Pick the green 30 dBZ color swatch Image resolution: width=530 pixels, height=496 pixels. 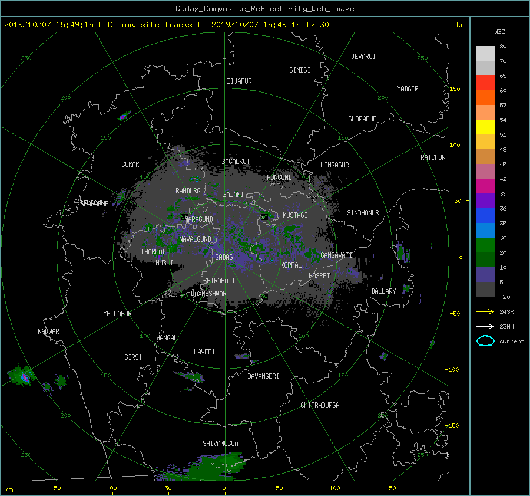tap(485, 245)
